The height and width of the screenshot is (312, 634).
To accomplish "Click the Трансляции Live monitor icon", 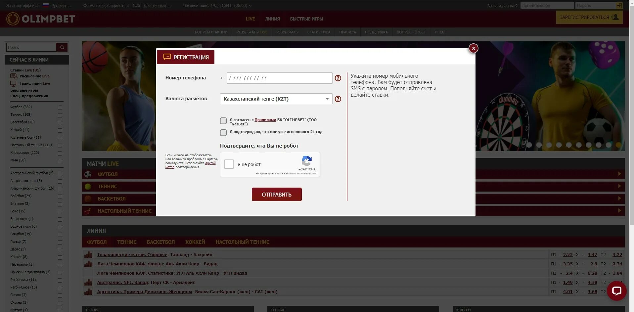I will tap(14, 83).
